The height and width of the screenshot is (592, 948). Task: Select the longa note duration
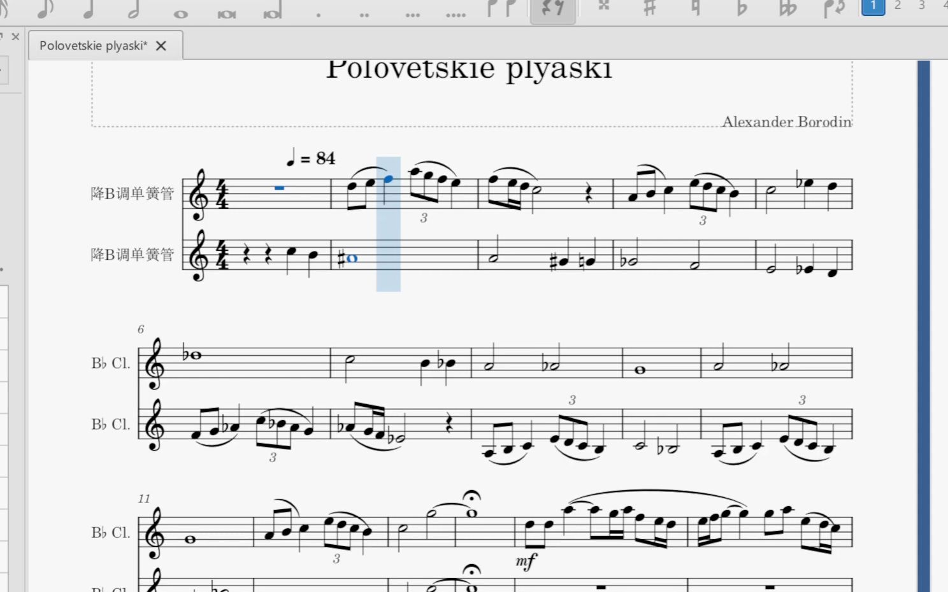(x=272, y=12)
